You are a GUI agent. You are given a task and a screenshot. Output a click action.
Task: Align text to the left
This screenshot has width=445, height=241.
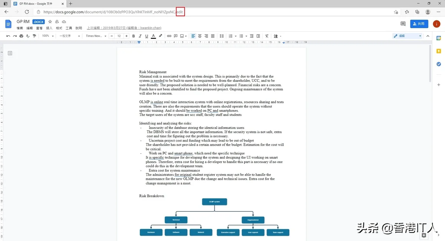(193, 36)
